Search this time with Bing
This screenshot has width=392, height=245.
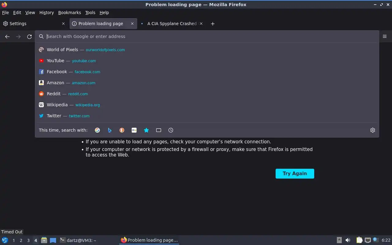click(110, 130)
